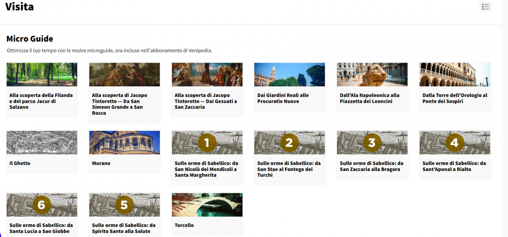Open the Sabellico number 1 badge image
Screen dimensions: 508x237
pyautogui.click(x=207, y=143)
